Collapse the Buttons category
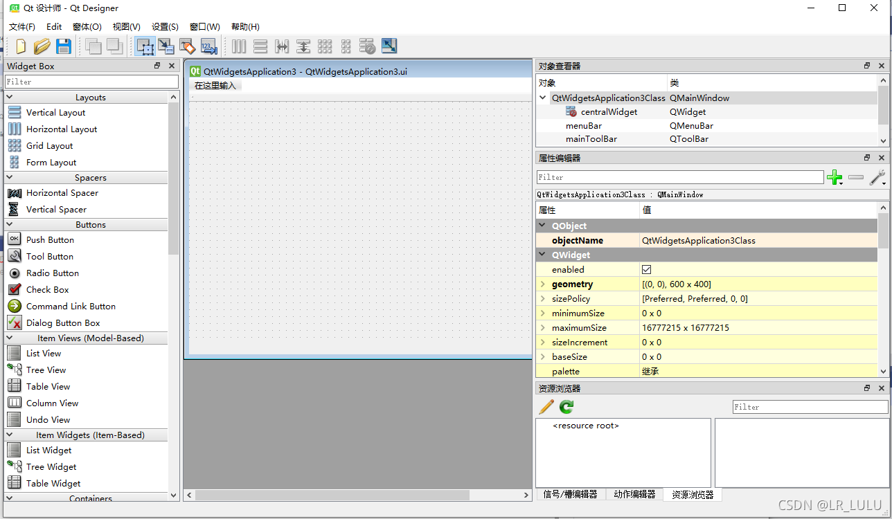 pyautogui.click(x=10, y=225)
